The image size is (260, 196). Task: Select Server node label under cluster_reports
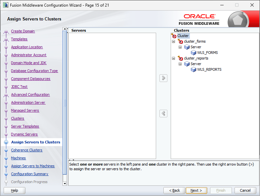tap(196, 64)
